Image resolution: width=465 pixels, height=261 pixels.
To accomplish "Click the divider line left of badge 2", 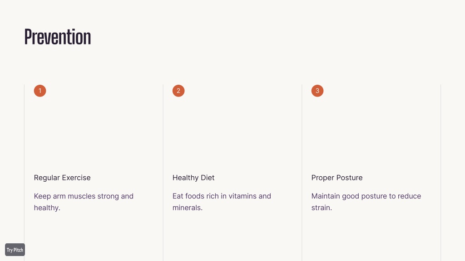I will [x=163, y=173].
